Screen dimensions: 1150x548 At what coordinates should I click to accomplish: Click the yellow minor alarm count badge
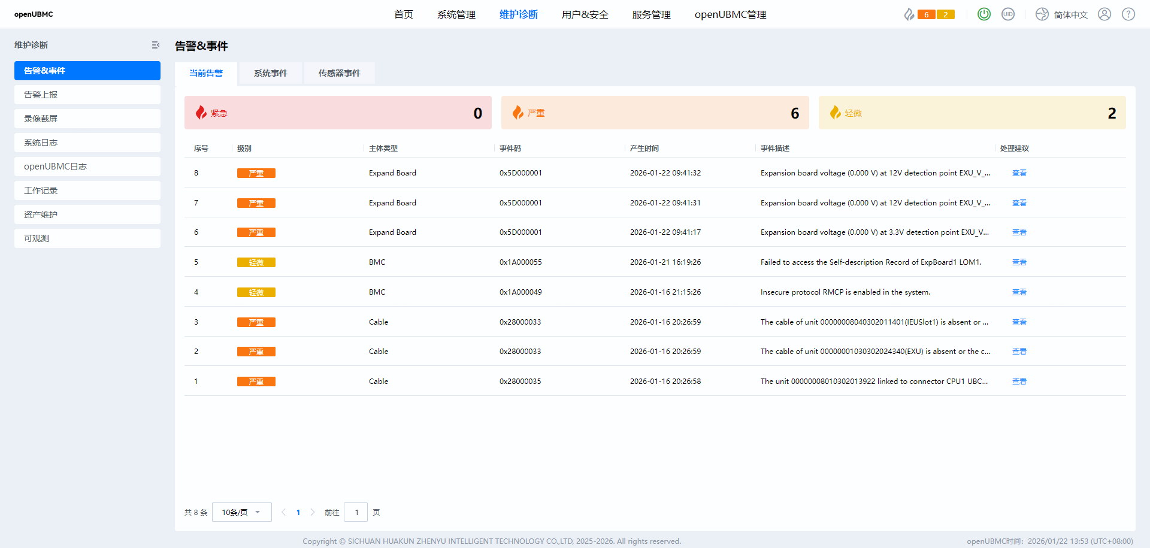(x=945, y=14)
